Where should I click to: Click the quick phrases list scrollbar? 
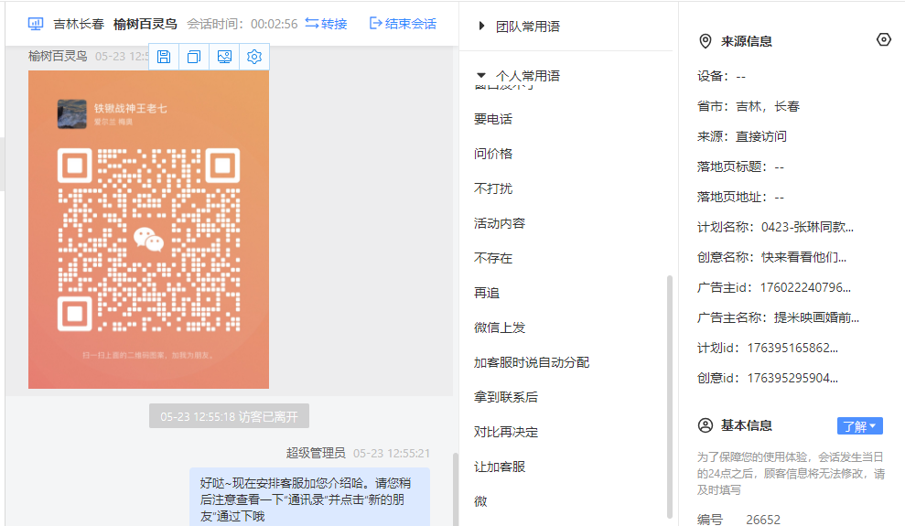(670, 397)
